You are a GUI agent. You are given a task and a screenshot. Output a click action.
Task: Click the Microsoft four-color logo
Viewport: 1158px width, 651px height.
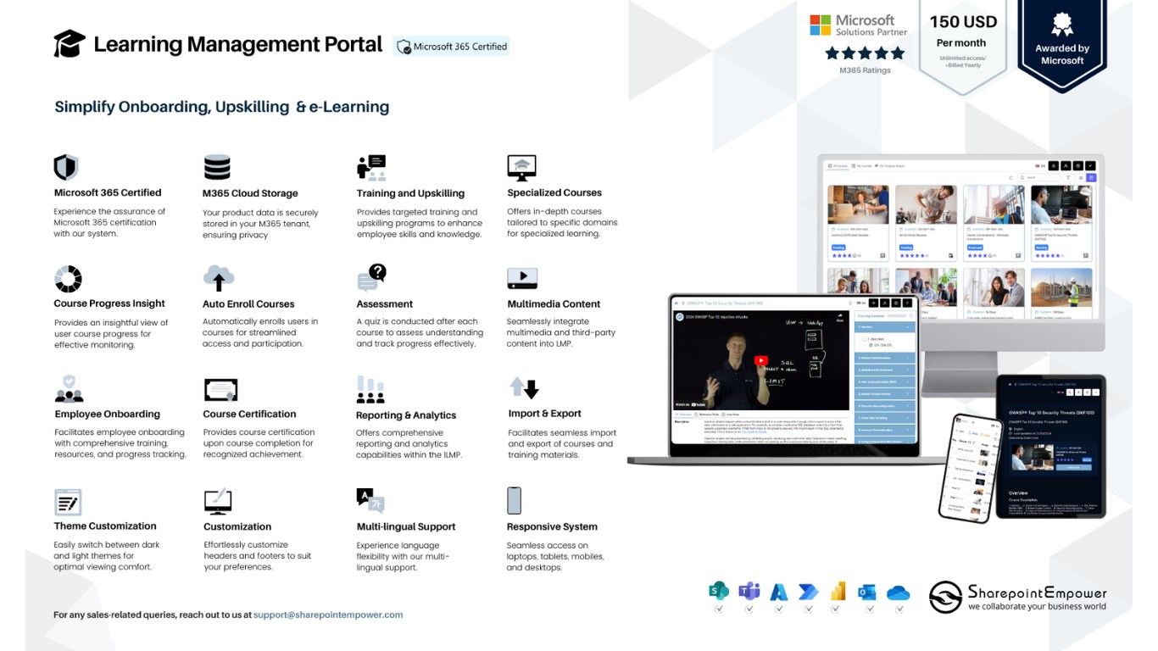coord(820,25)
